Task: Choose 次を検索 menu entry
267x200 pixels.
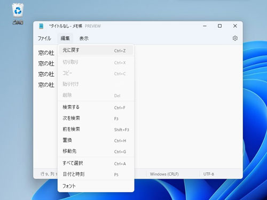Action: [96, 118]
